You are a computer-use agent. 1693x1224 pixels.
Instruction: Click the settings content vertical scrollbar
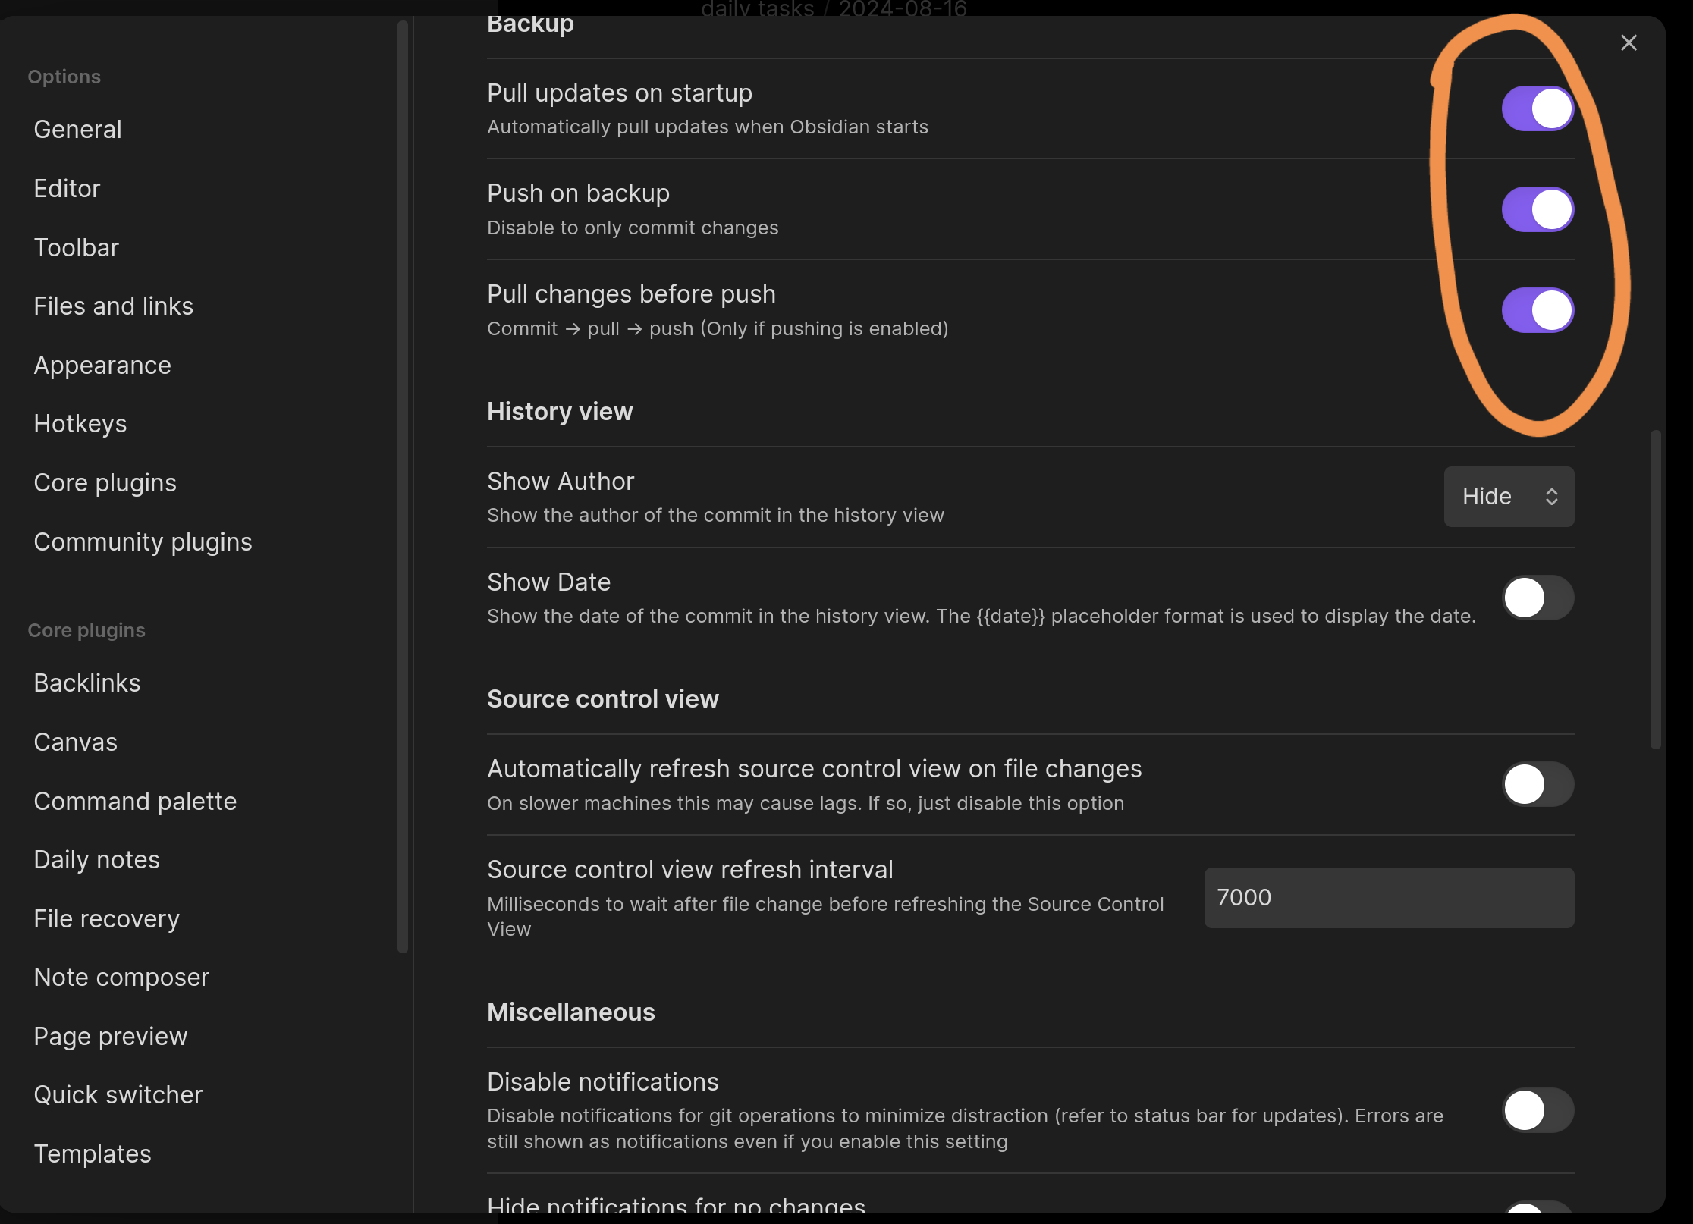click(1655, 588)
